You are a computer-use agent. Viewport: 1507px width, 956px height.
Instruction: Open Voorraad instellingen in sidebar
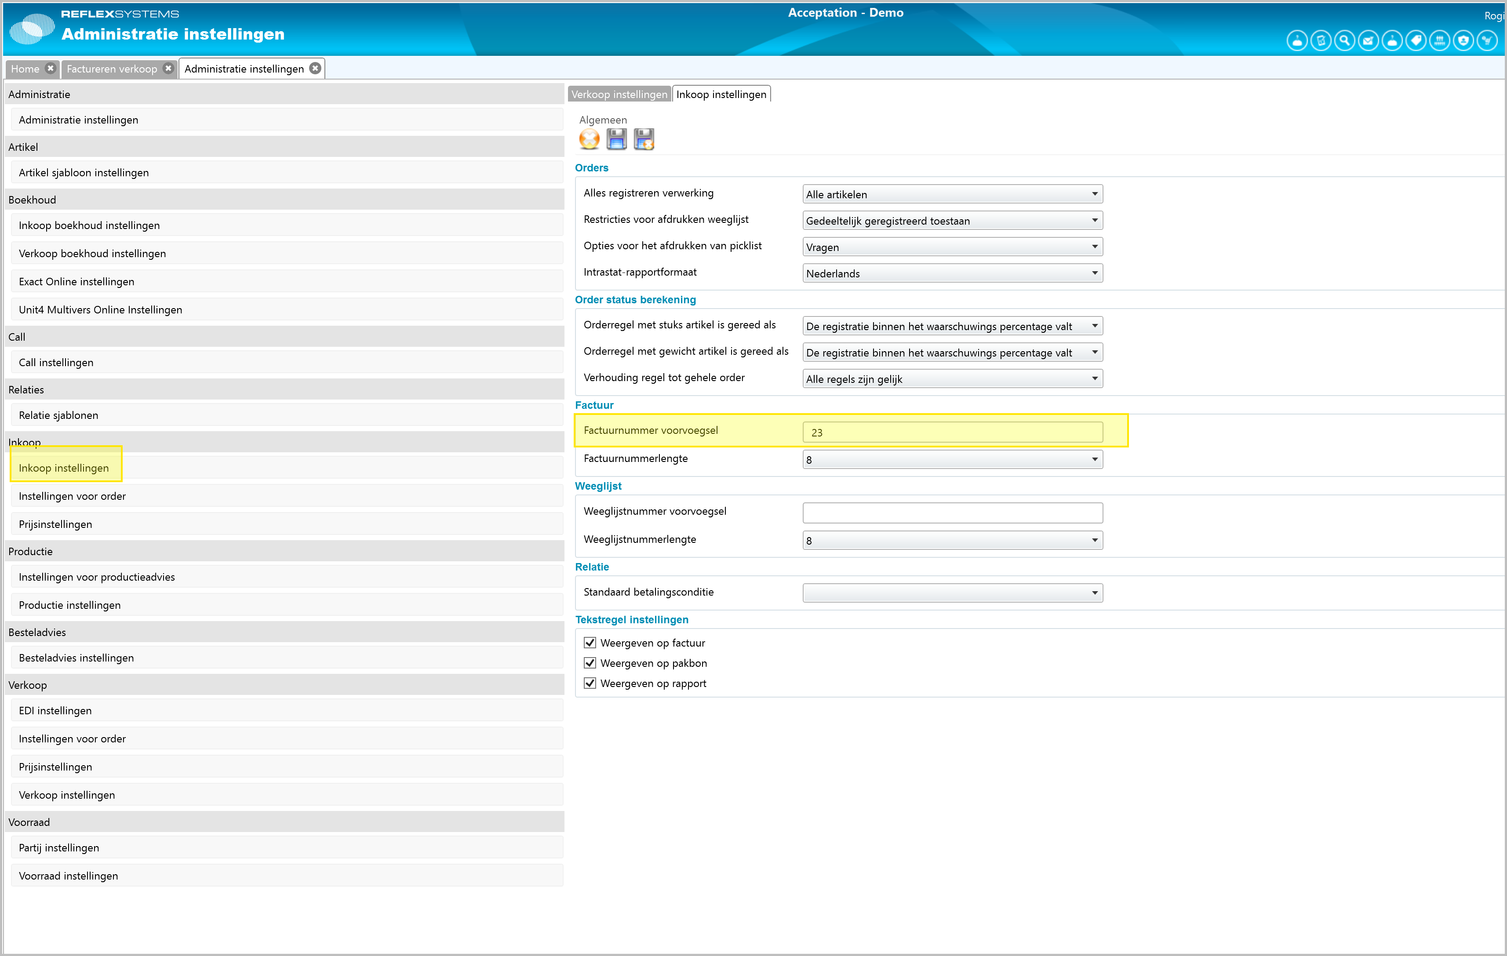click(68, 876)
